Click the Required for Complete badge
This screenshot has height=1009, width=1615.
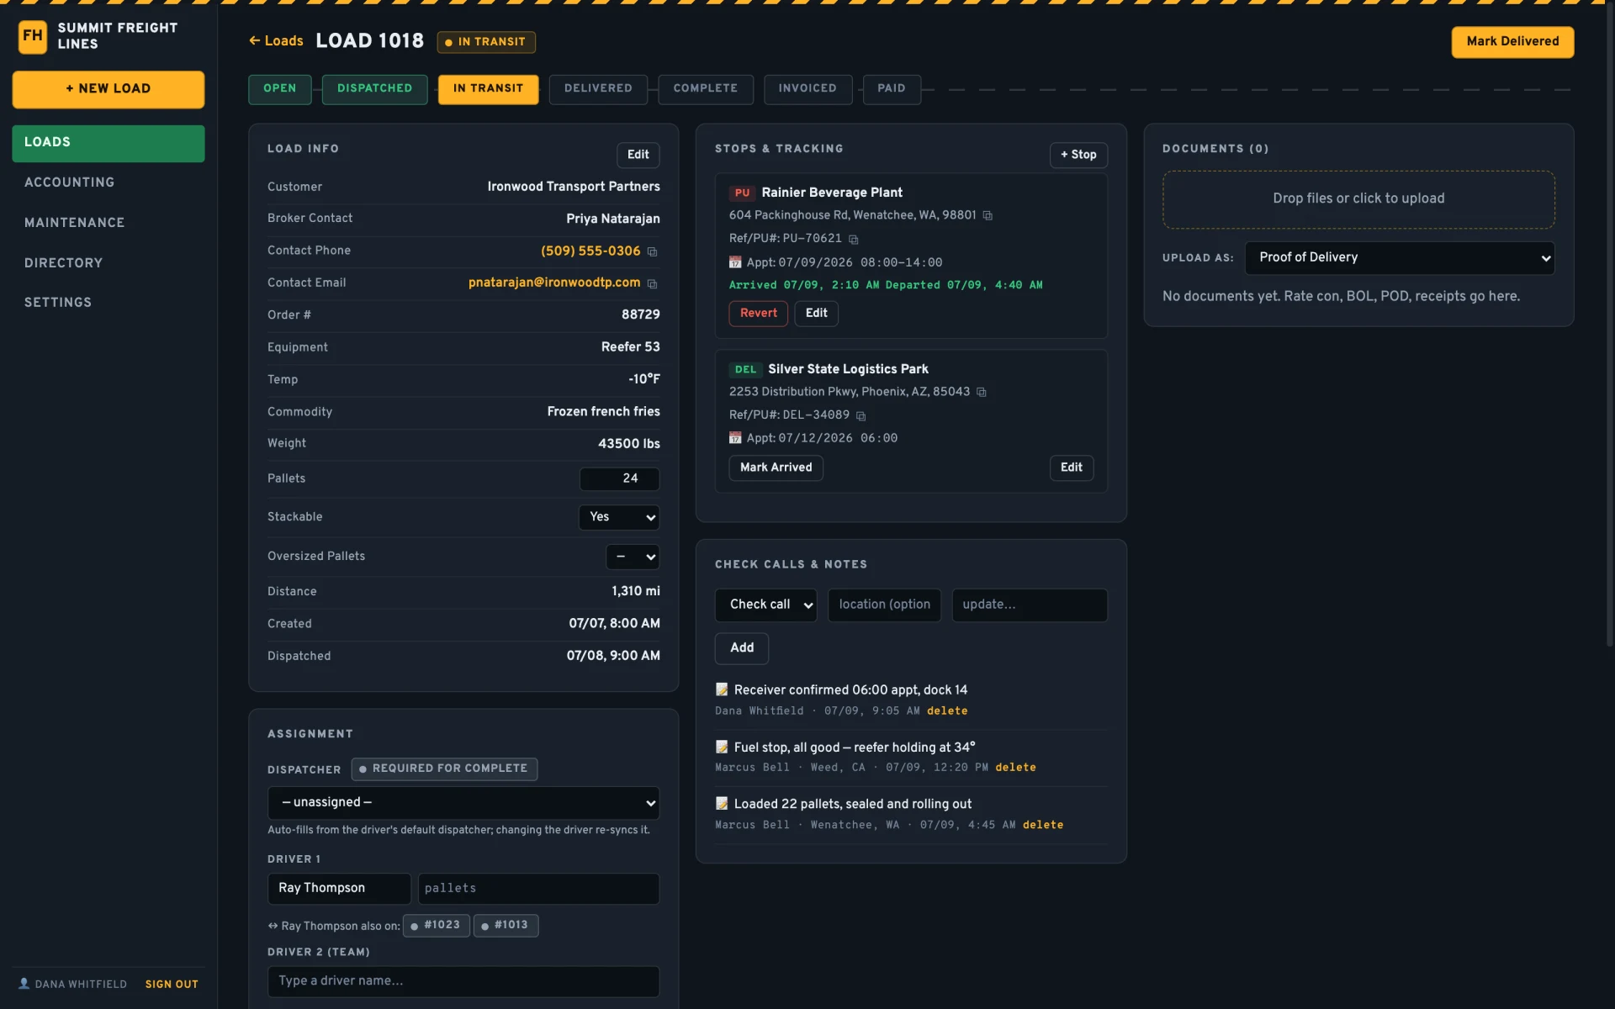pyautogui.click(x=444, y=769)
